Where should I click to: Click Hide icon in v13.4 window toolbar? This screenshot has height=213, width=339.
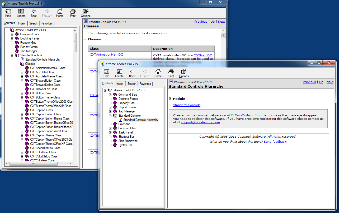pos(8,11)
